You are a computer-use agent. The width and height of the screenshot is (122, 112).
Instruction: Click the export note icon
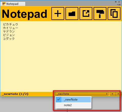[x=86, y=13]
